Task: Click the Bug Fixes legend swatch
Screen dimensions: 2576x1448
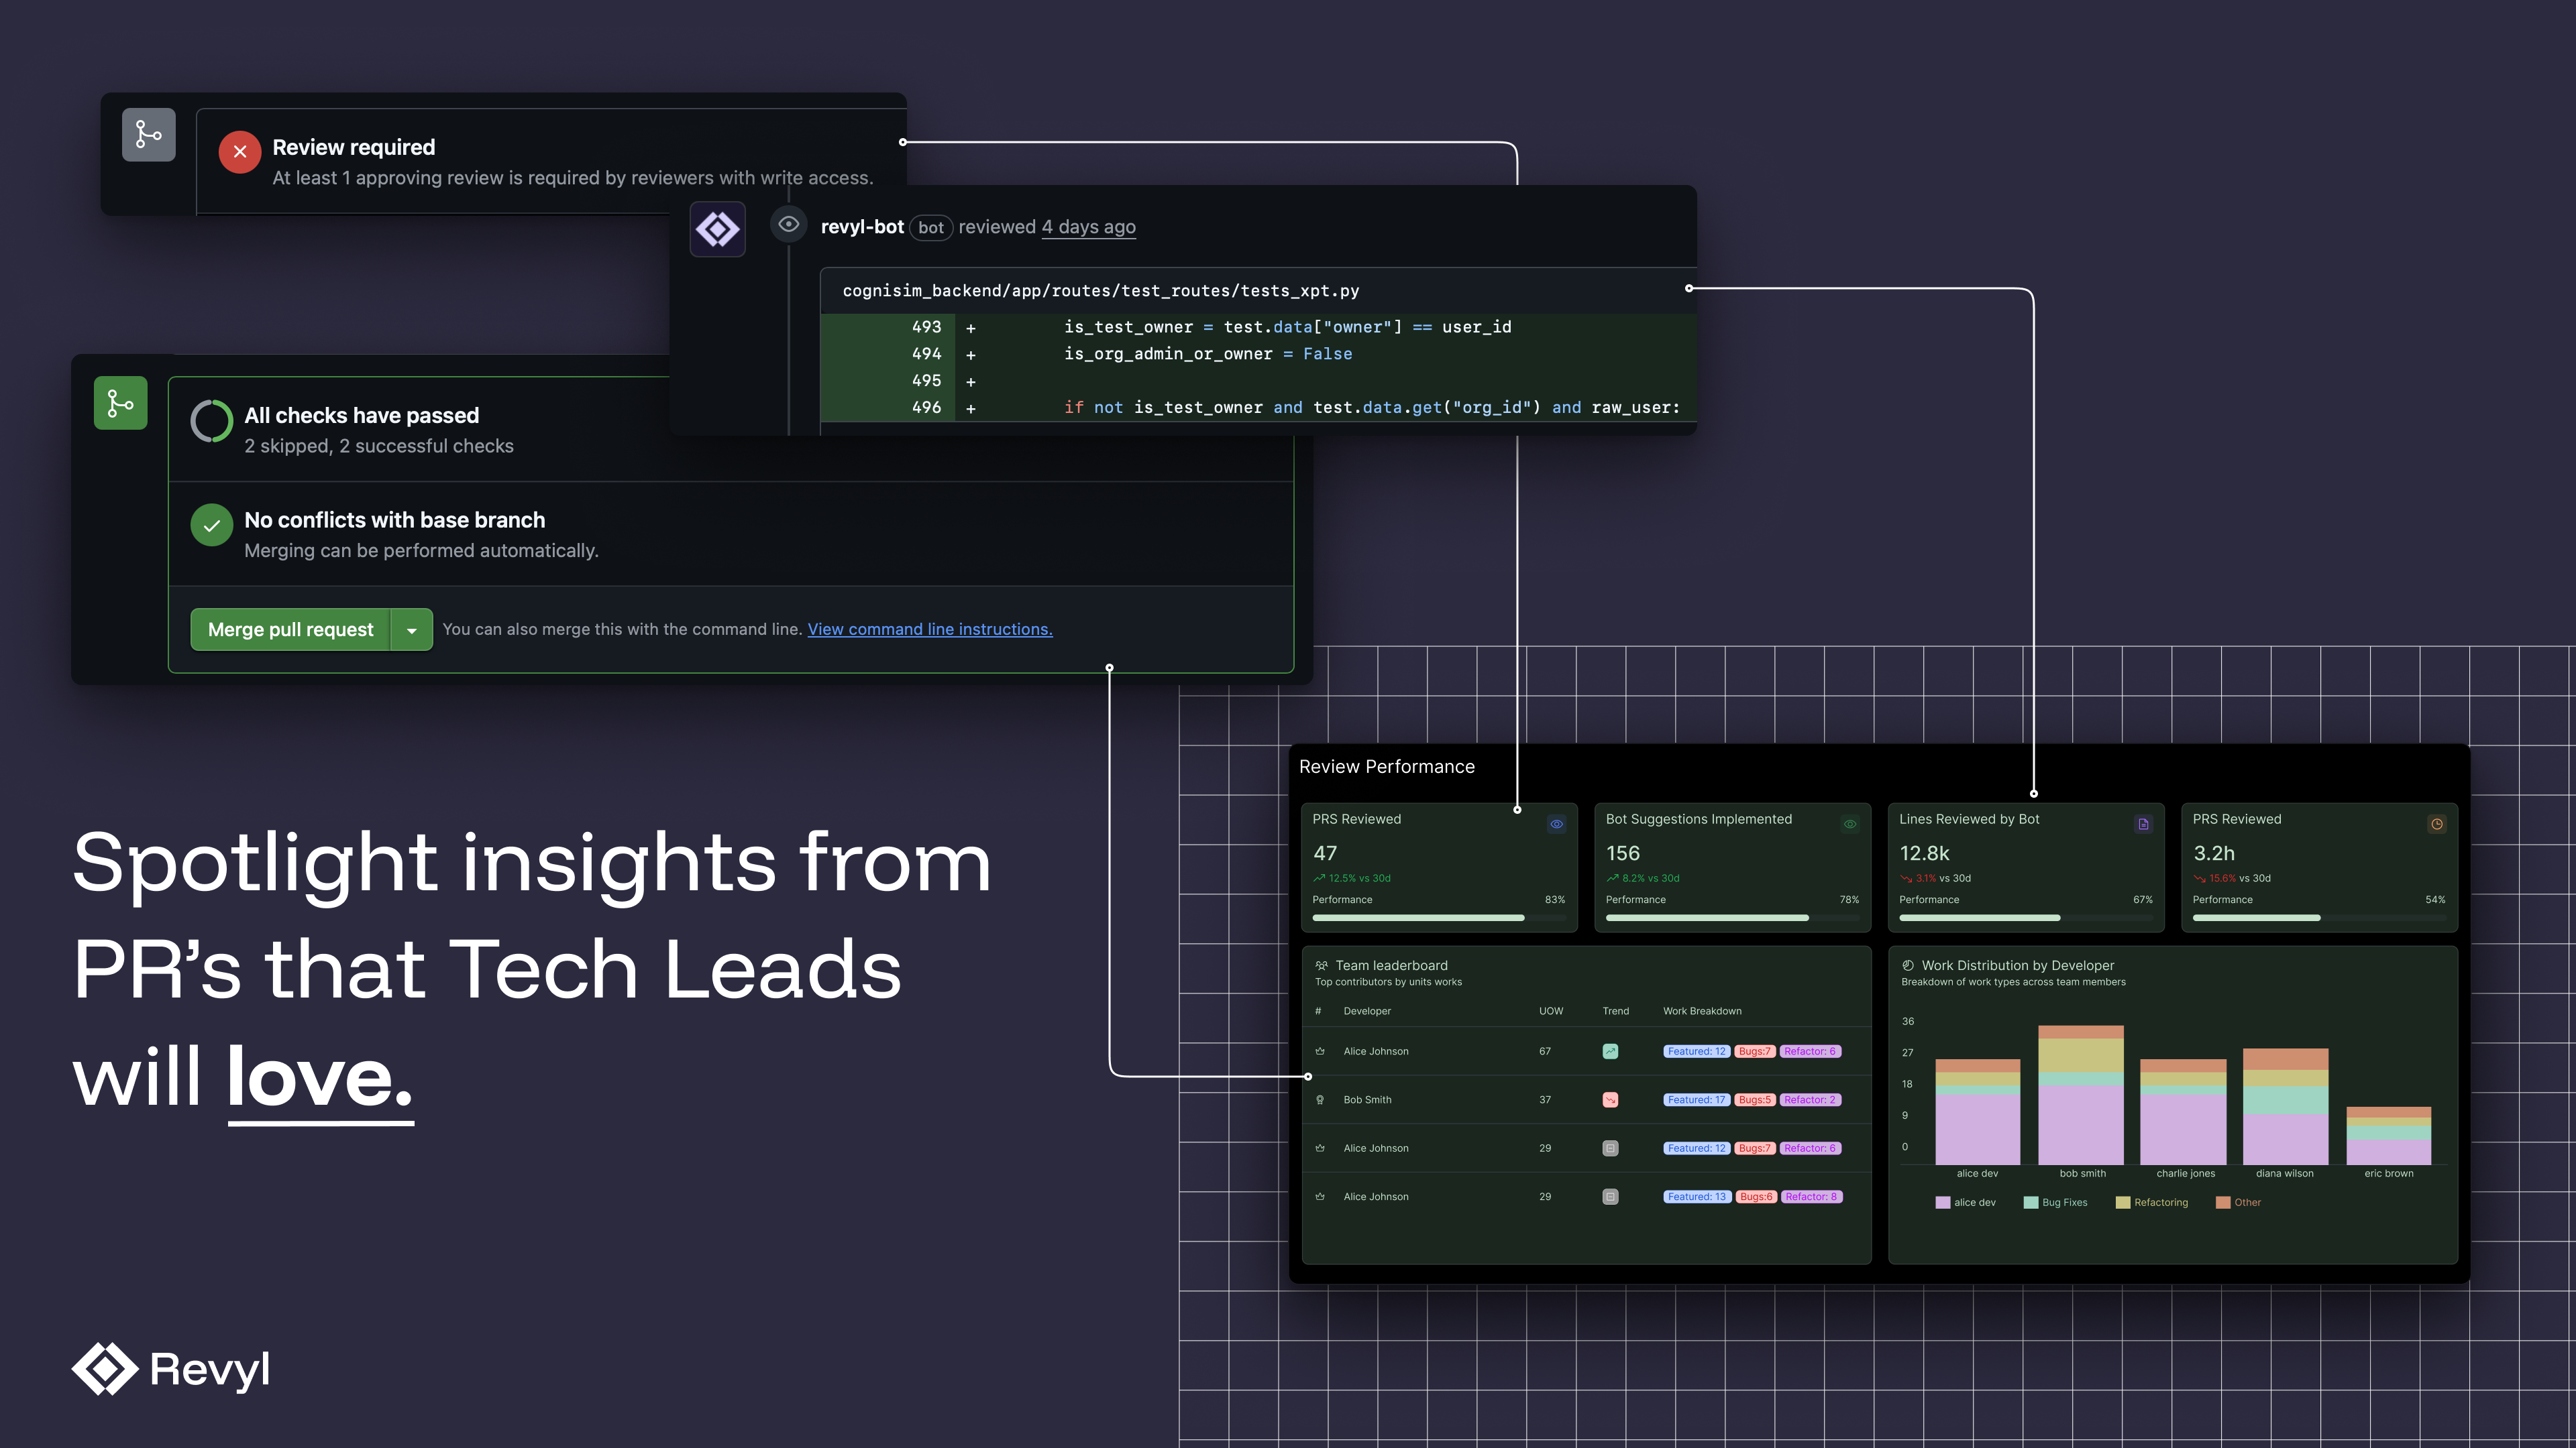Action: tap(2031, 1202)
